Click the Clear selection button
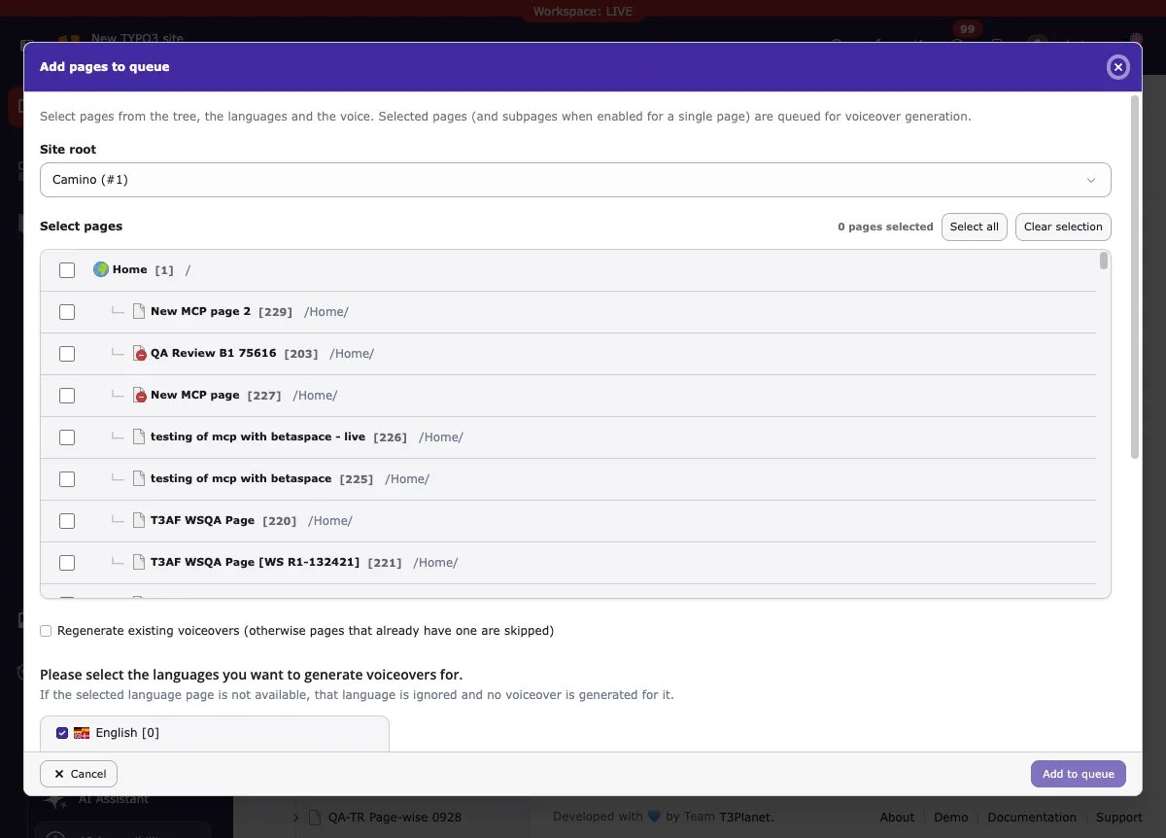Screen dimensions: 1166x838 click(x=1063, y=227)
